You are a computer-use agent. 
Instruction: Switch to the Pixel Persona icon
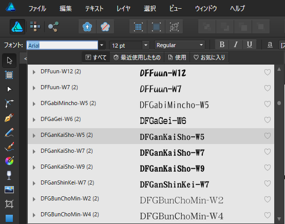(35, 27)
